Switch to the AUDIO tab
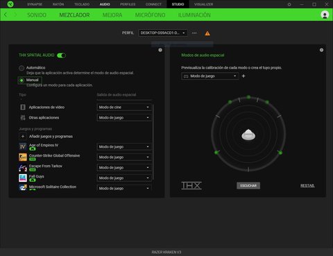The image size is (333, 256). (x=105, y=4)
